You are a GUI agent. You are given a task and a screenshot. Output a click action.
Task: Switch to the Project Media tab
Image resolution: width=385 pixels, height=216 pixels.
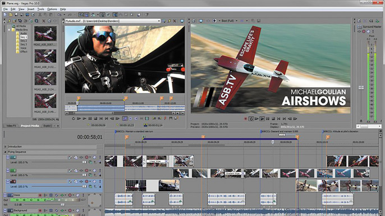tap(30, 126)
